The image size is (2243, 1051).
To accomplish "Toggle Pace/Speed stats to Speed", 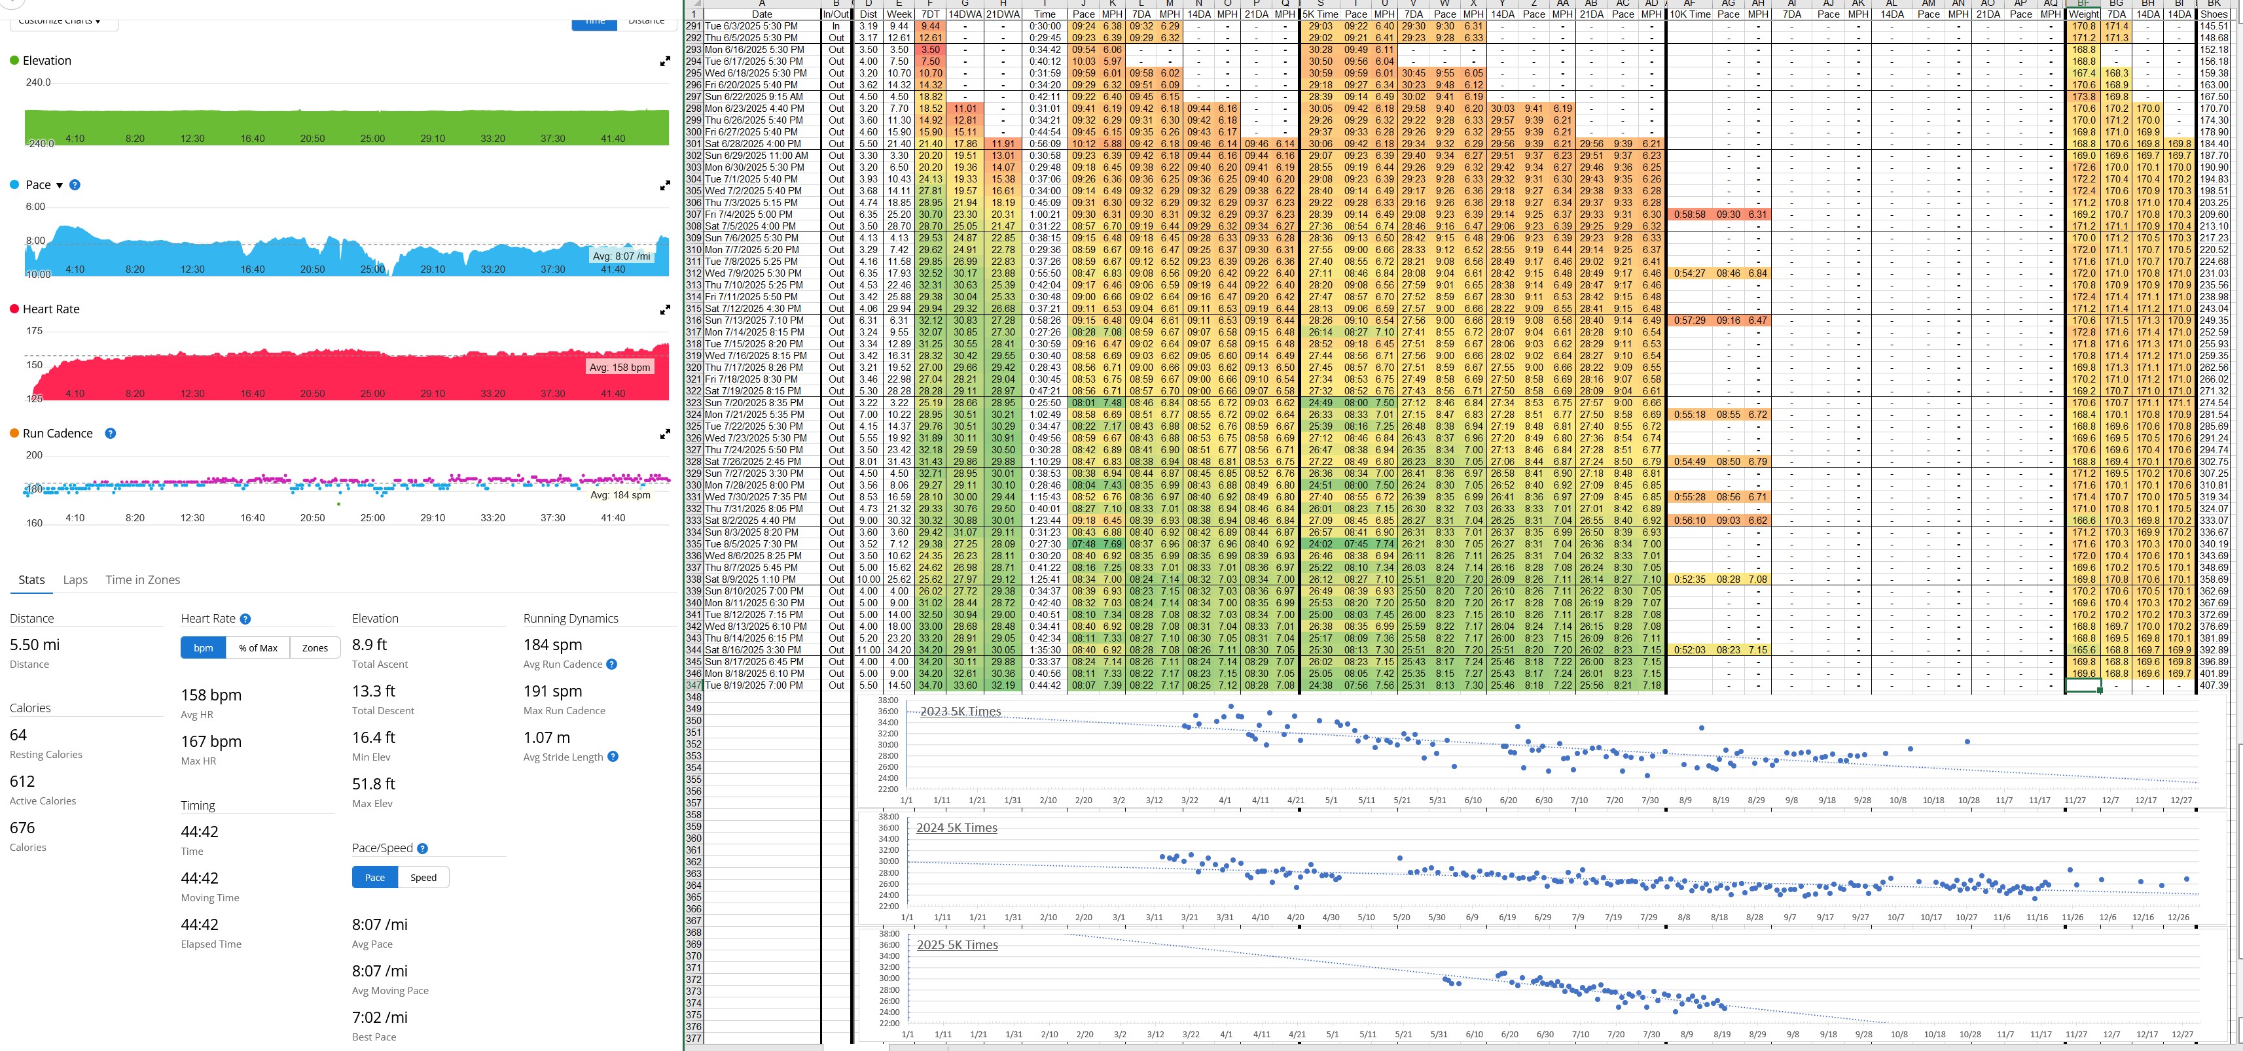I will pos(423,877).
